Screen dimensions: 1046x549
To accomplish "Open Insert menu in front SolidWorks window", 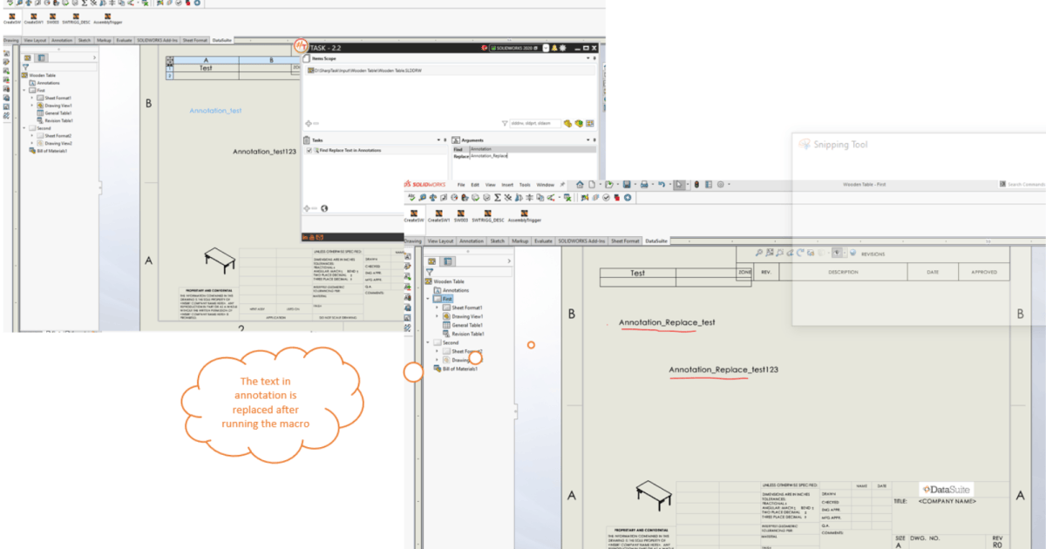I will pyautogui.click(x=507, y=185).
